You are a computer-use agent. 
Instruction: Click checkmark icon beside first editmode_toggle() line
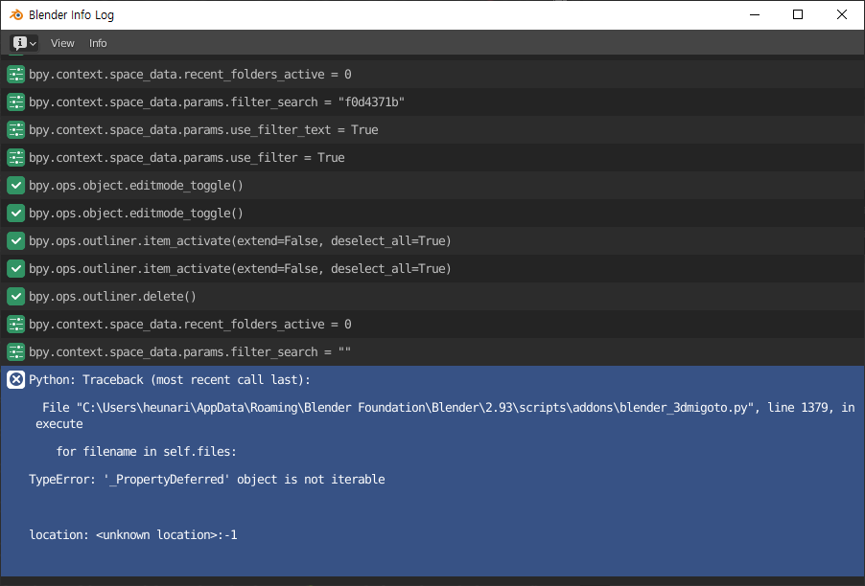pyautogui.click(x=16, y=186)
